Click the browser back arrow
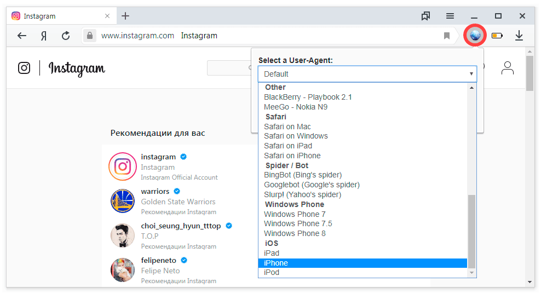 pyautogui.click(x=22, y=36)
